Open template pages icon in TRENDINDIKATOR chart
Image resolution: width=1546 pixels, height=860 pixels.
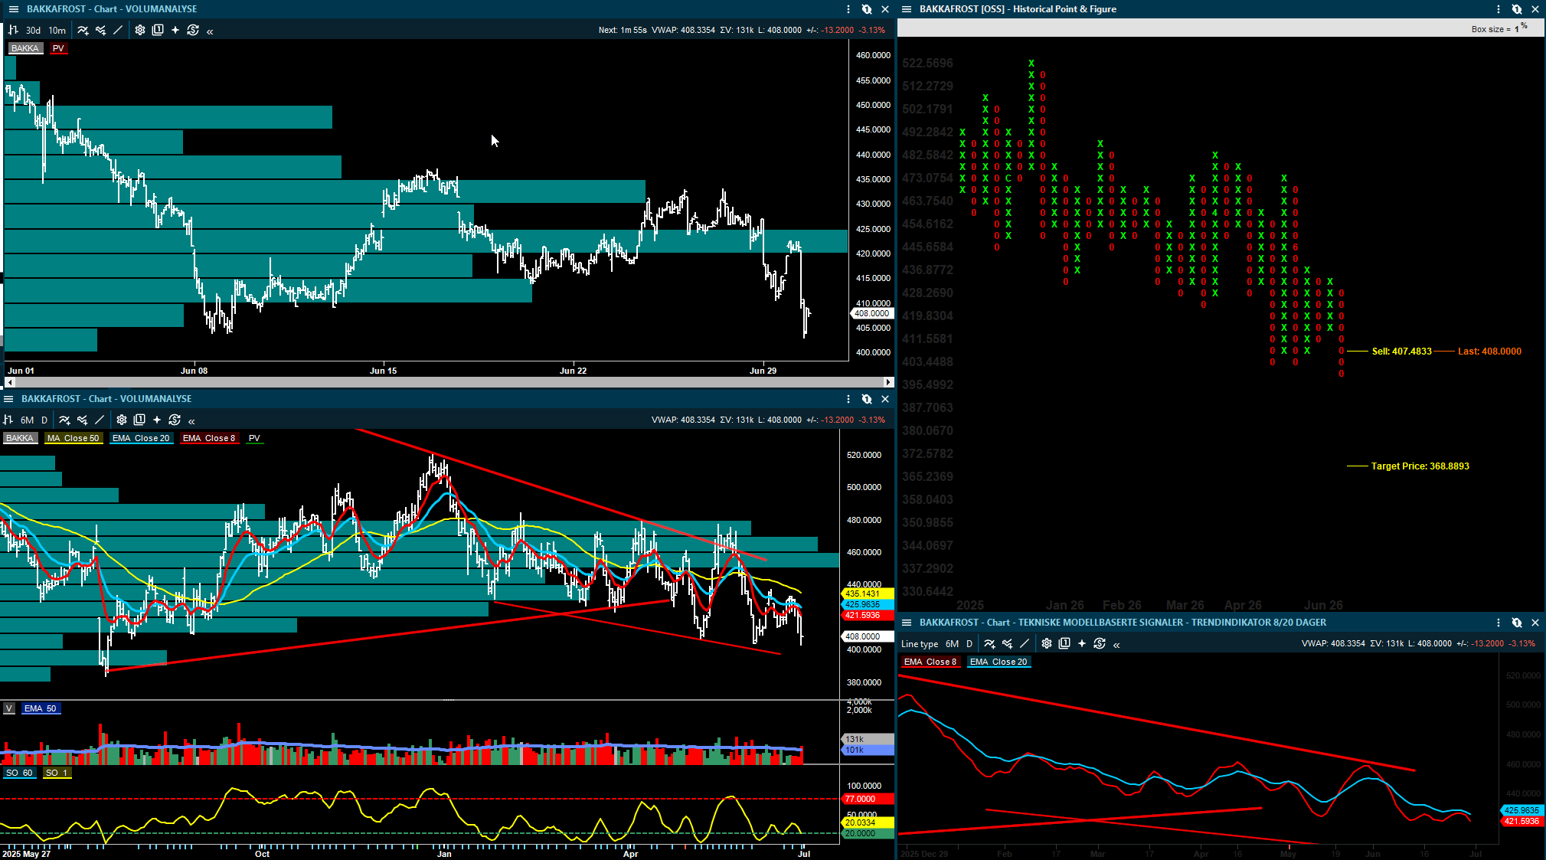click(x=1064, y=643)
